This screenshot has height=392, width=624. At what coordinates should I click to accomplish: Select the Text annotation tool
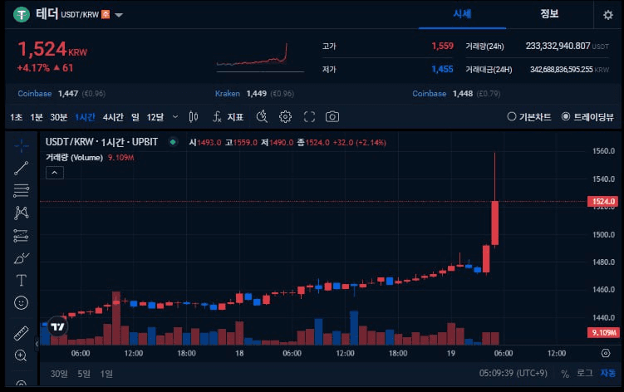[x=21, y=280]
